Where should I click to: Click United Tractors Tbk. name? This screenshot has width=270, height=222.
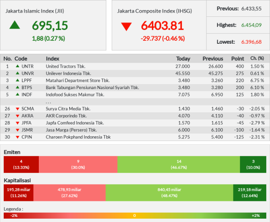pyautogui.click(x=66, y=66)
